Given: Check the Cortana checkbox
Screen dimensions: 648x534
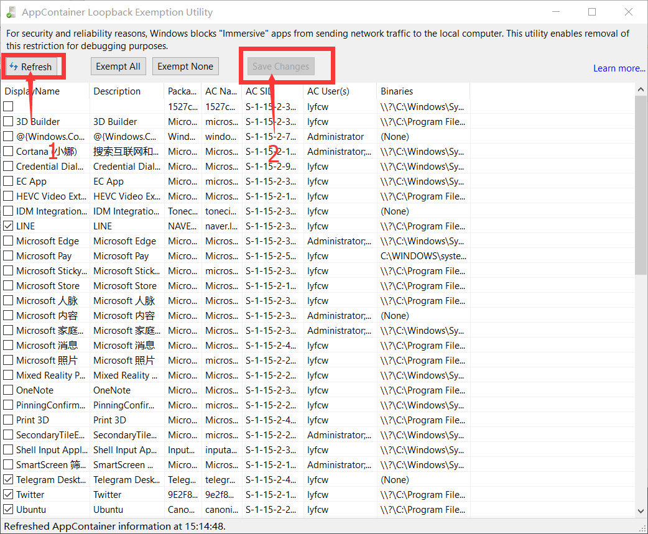Looking at the screenshot, I should click(8, 151).
